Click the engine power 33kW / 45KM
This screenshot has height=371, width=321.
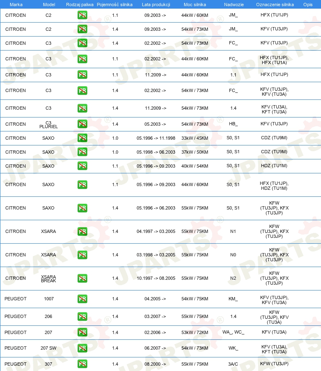coord(195,138)
